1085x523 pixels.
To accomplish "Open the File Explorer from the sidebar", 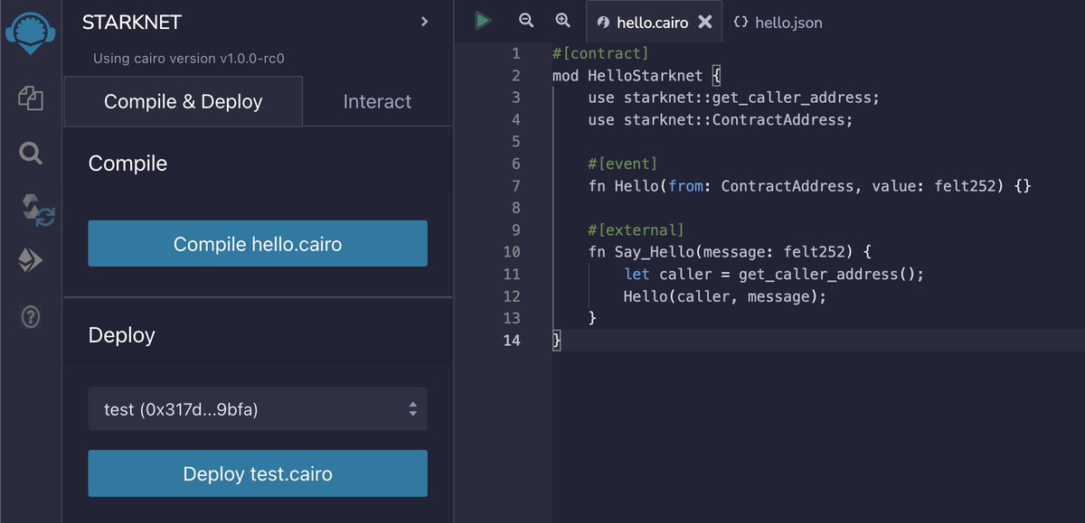I will (30, 99).
